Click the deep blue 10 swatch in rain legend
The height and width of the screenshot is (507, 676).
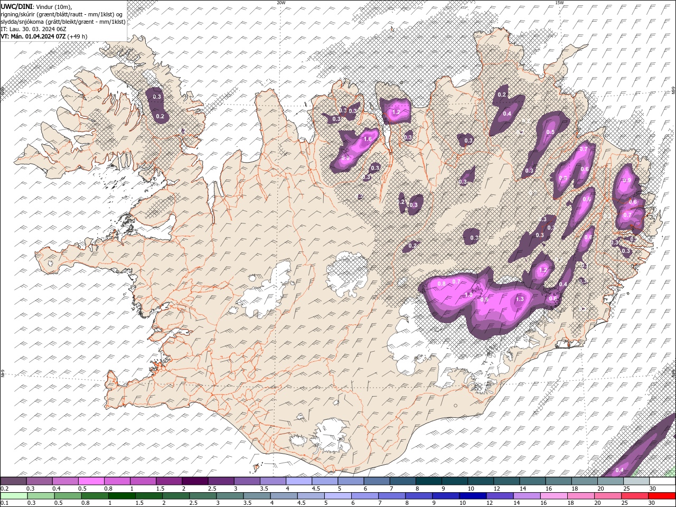pyautogui.click(x=473, y=496)
